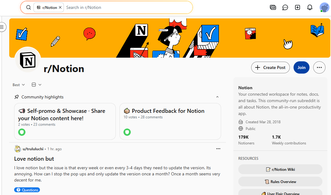Screen dimensions: 331x195
Task: Collapse the Community highlights section
Action: click(x=217, y=97)
